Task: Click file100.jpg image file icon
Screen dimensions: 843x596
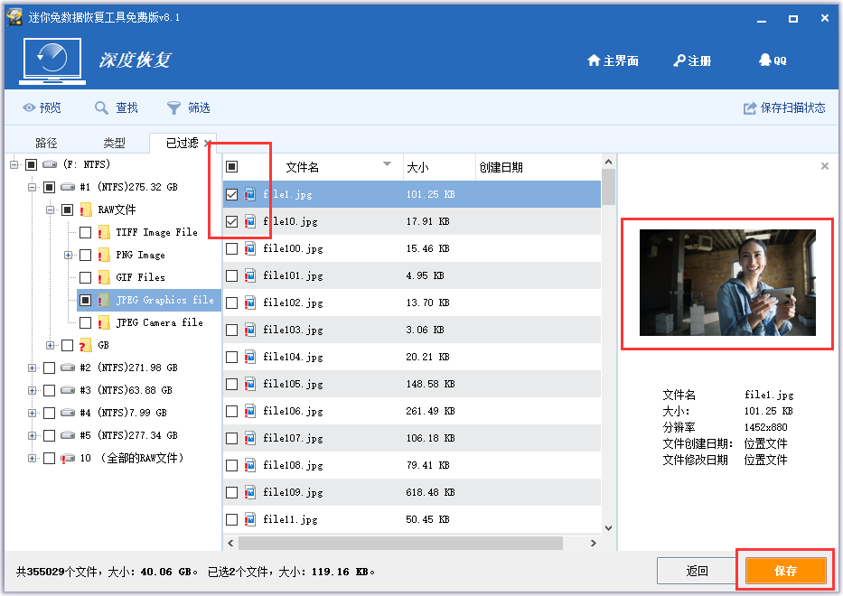Action: [x=250, y=248]
